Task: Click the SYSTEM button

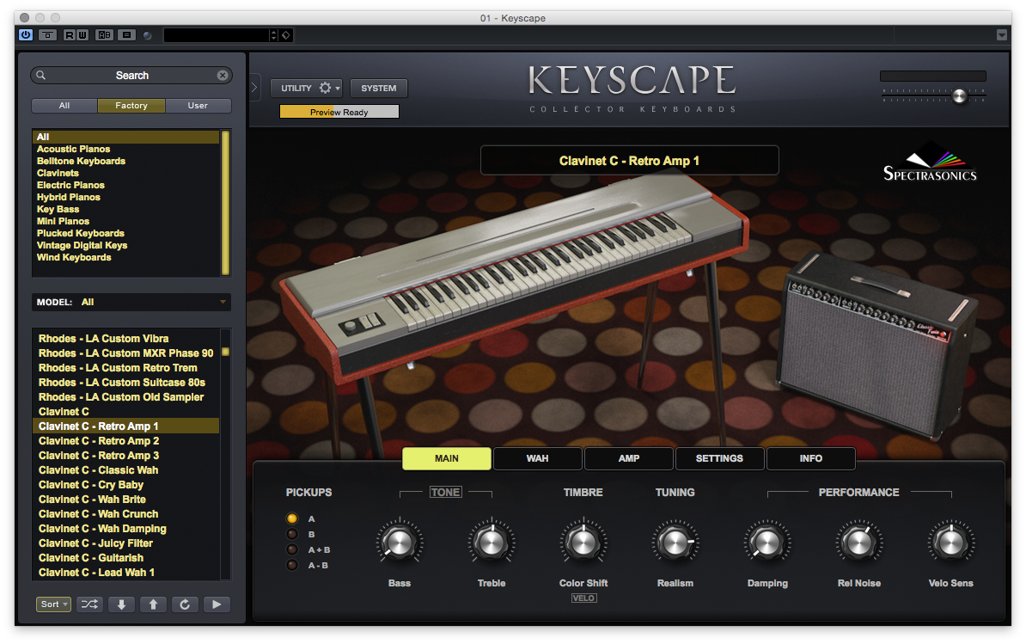Action: point(378,88)
